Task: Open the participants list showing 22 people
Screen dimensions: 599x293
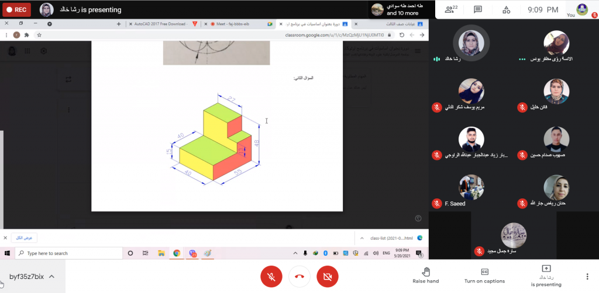Action: click(450, 9)
